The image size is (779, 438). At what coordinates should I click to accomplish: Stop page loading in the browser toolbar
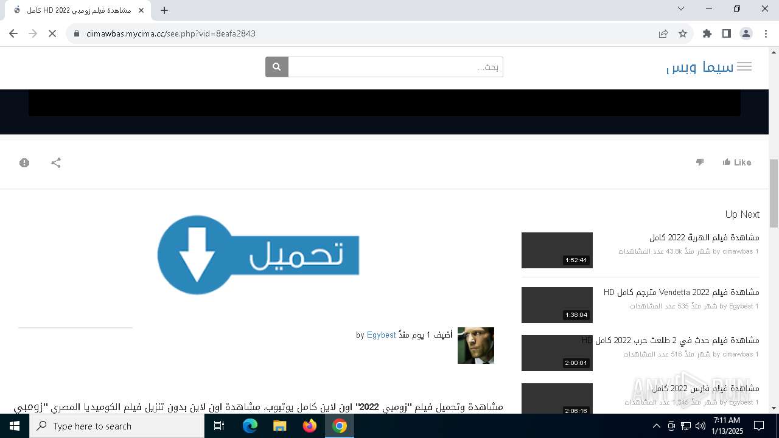coord(52,33)
